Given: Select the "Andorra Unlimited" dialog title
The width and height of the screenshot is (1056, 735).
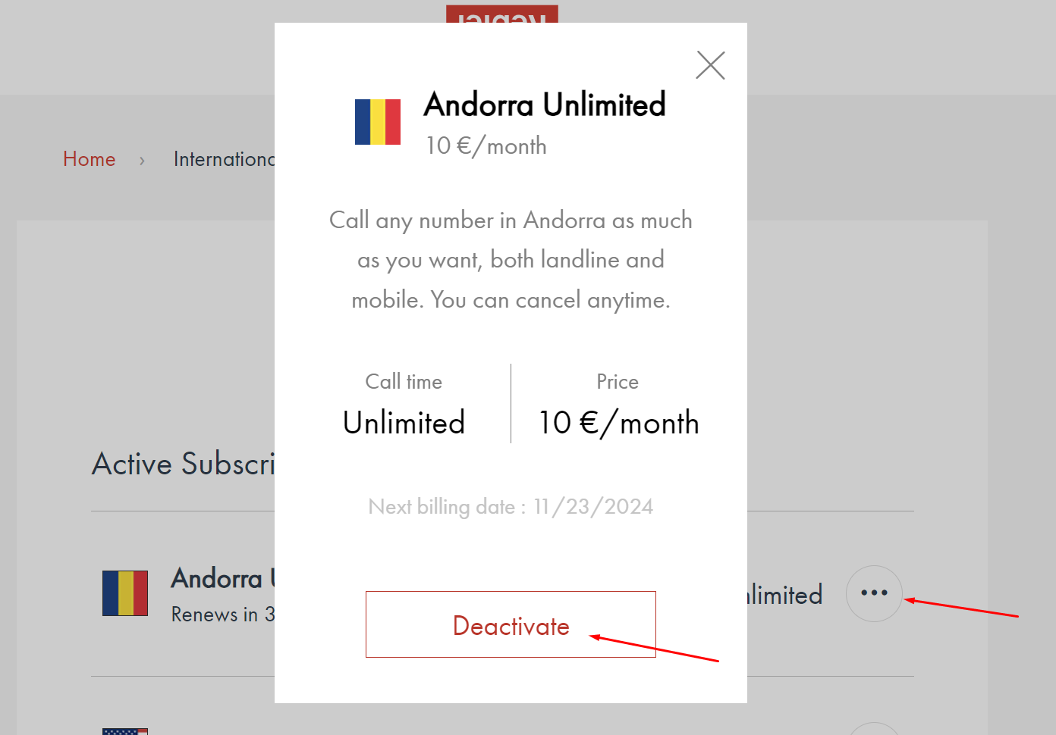Looking at the screenshot, I should coord(545,105).
